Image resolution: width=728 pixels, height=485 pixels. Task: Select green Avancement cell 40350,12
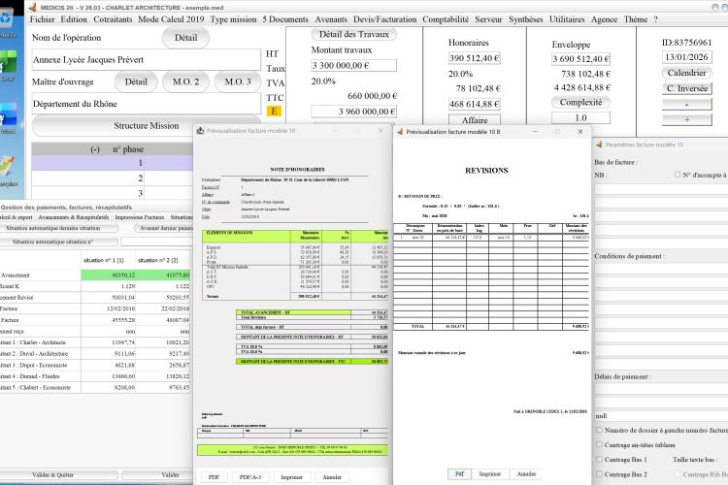109,275
